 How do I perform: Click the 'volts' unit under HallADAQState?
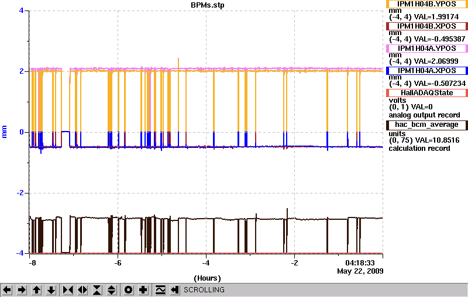point(398,101)
